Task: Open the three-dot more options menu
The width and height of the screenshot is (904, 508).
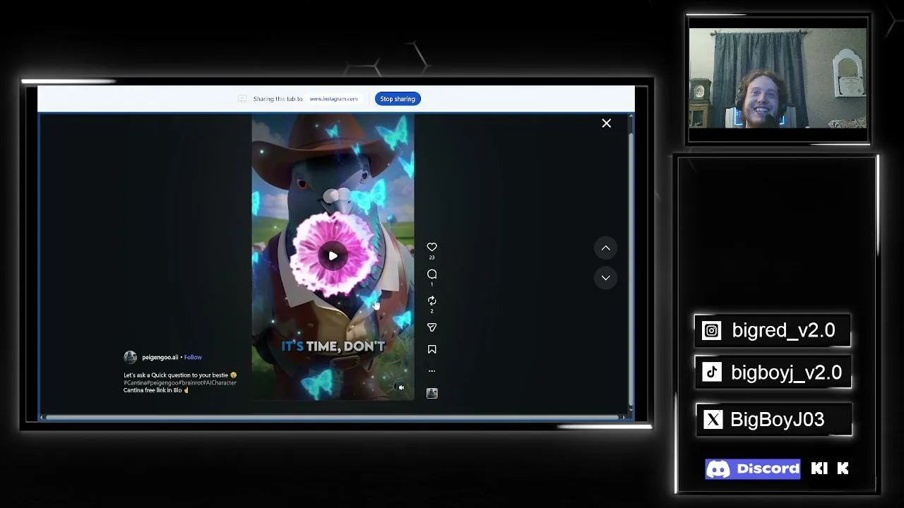Action: (x=432, y=370)
